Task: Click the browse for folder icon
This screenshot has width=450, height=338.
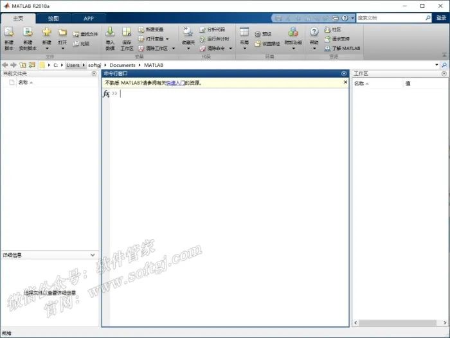Action: 32,65
